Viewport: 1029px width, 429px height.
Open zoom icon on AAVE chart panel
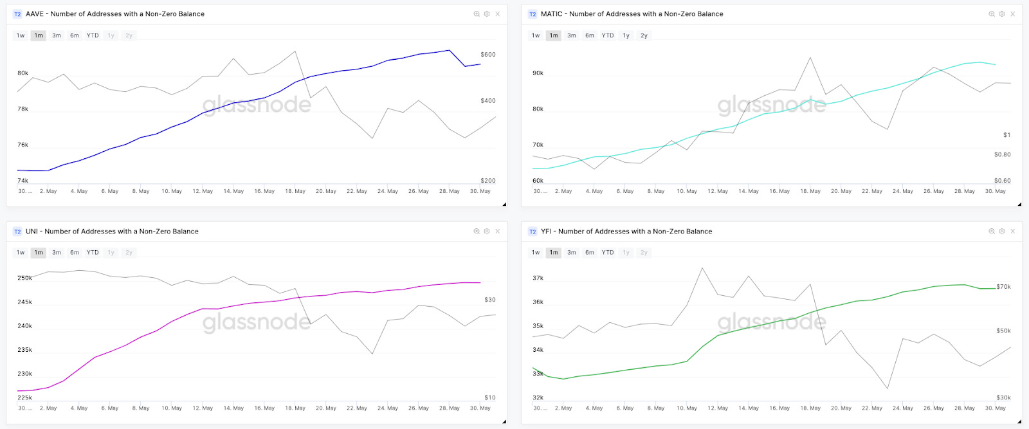(477, 14)
